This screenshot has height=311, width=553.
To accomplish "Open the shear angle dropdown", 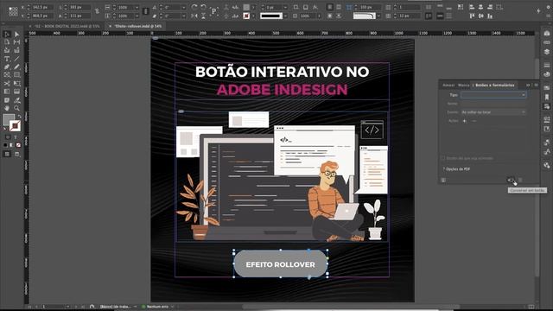I will 183,16.
